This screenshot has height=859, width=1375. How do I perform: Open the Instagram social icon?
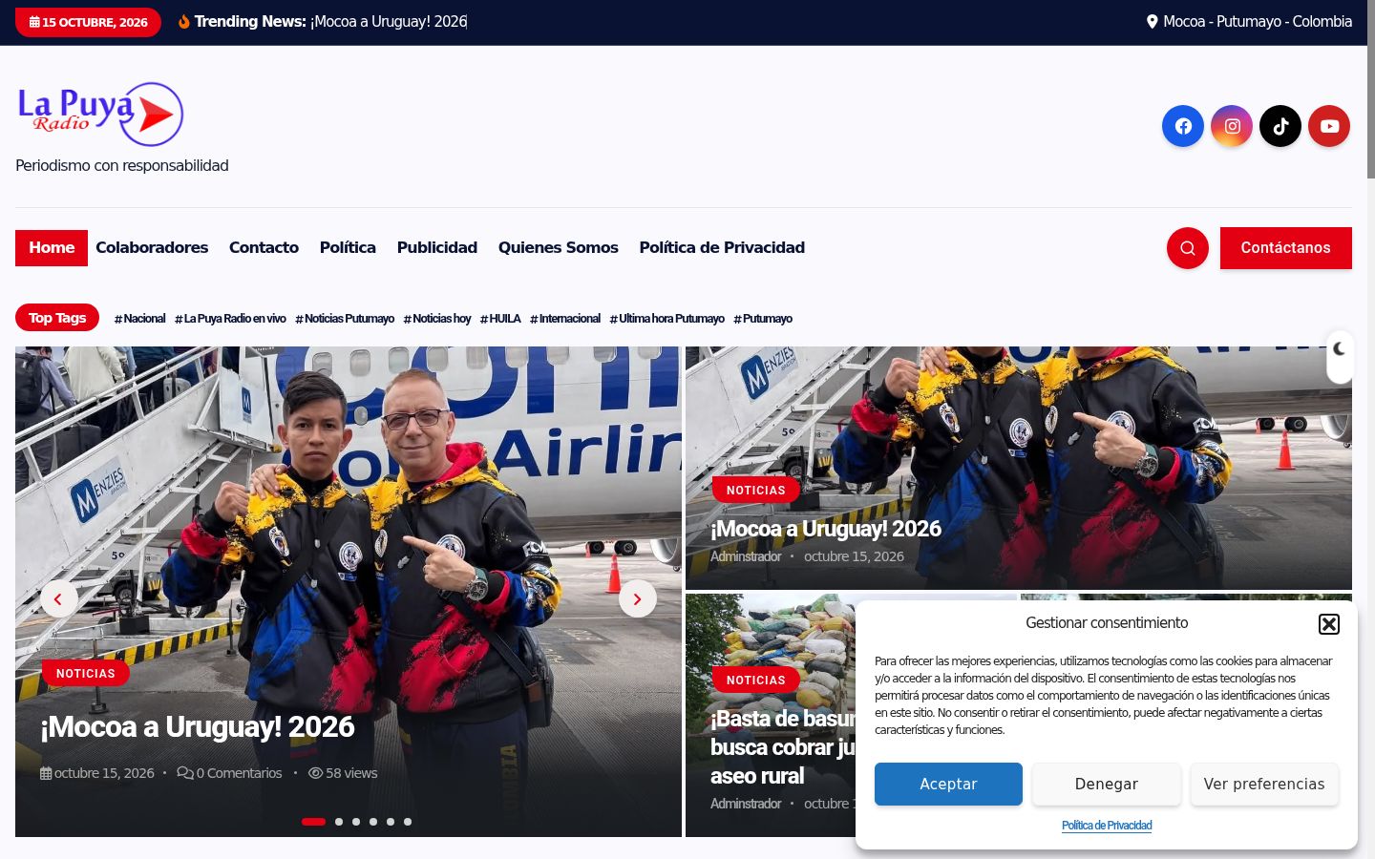[1232, 126]
